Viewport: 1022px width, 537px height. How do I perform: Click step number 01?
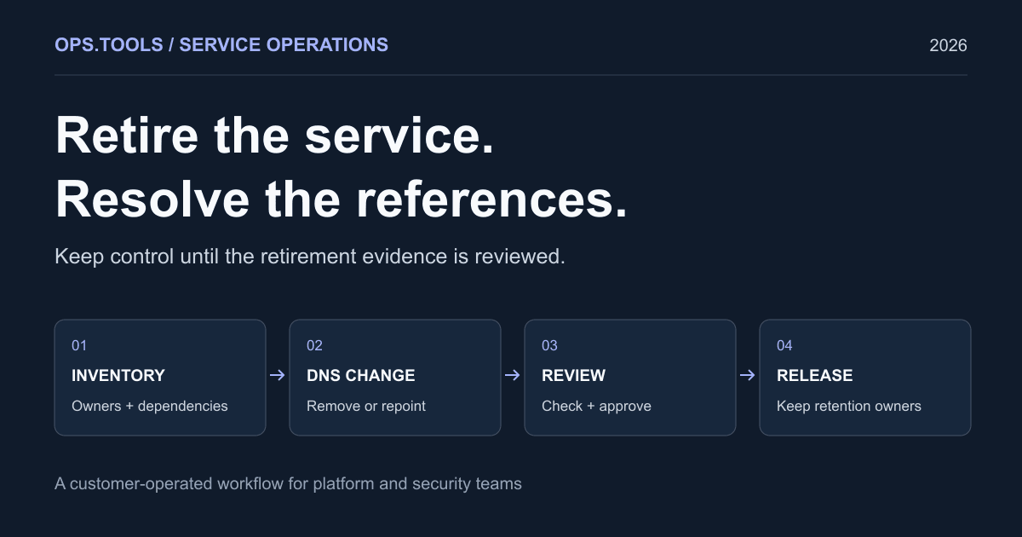[x=79, y=345]
